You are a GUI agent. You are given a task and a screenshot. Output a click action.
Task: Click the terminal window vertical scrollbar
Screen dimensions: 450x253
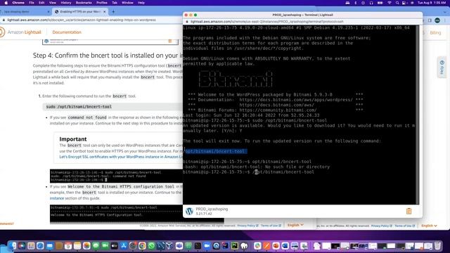click(x=417, y=115)
